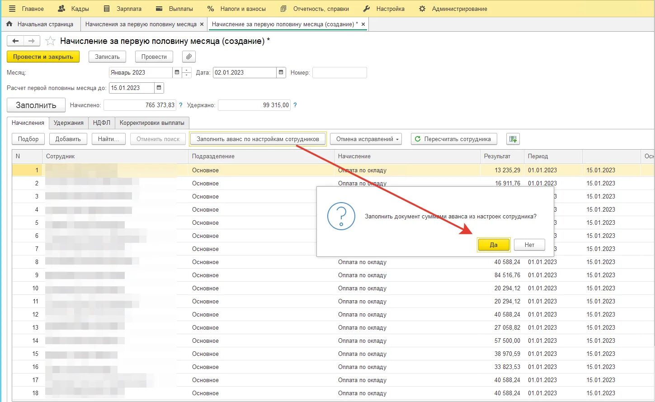The width and height of the screenshot is (655, 402).
Task: Click the Дата field 02.01.2023
Action: (x=245, y=72)
